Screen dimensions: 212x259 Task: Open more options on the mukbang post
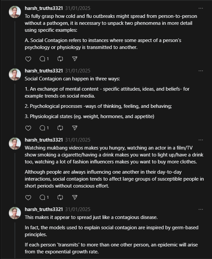(x=201, y=140)
